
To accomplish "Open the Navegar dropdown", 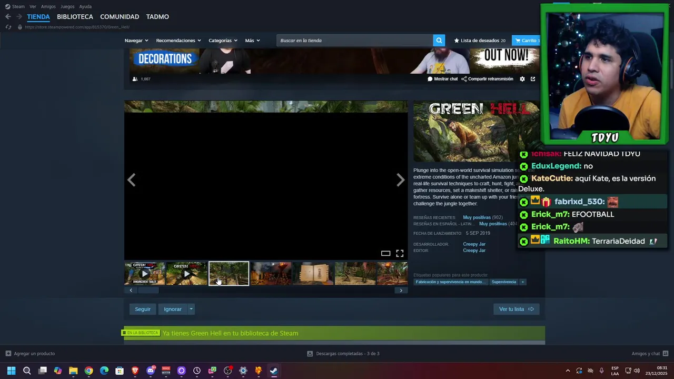I will tap(136, 41).
